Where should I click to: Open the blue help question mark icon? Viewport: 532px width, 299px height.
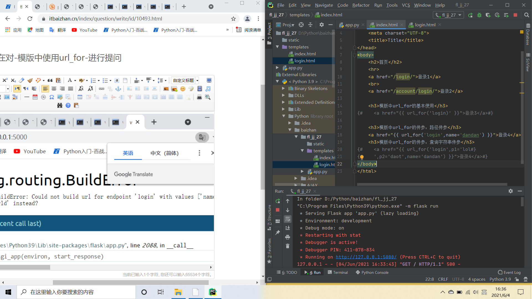click(x=68, y=105)
